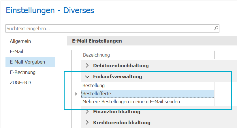Select E-Mail-Vorgaben in the sidebar

point(30,62)
